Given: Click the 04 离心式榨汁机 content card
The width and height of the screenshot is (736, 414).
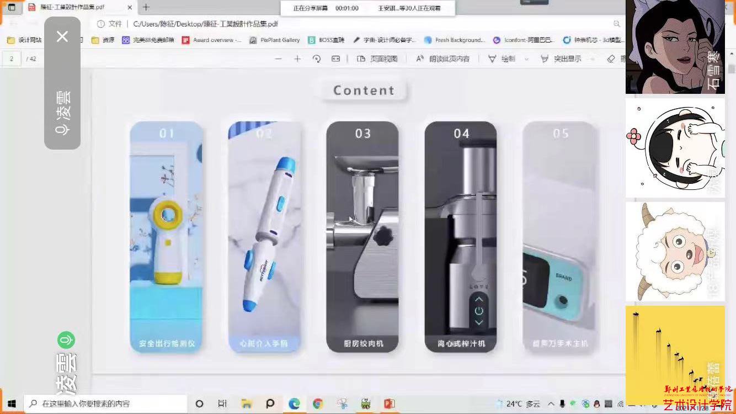Looking at the screenshot, I should click(461, 237).
